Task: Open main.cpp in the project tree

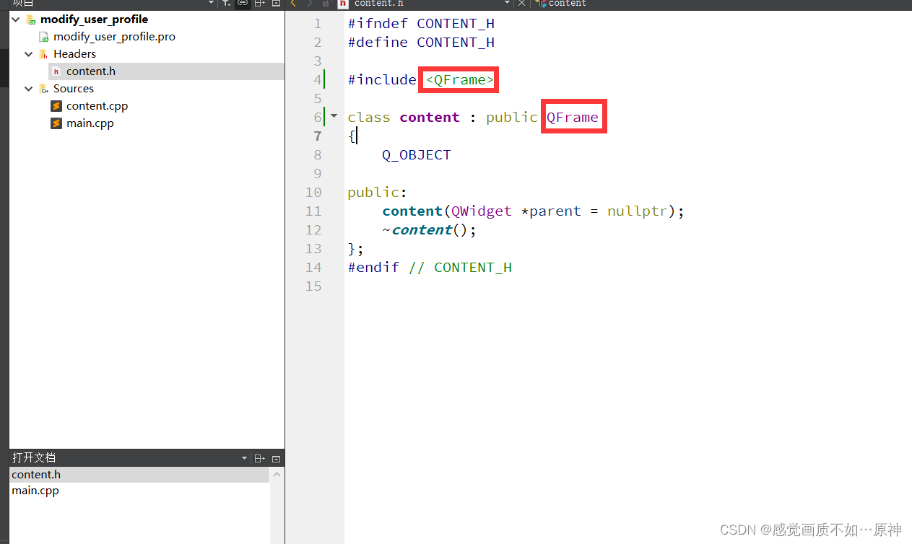Action: (x=90, y=123)
